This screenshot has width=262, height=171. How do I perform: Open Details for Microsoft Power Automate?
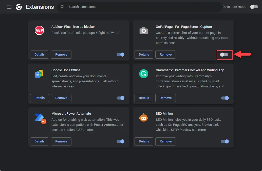[x=40, y=141]
